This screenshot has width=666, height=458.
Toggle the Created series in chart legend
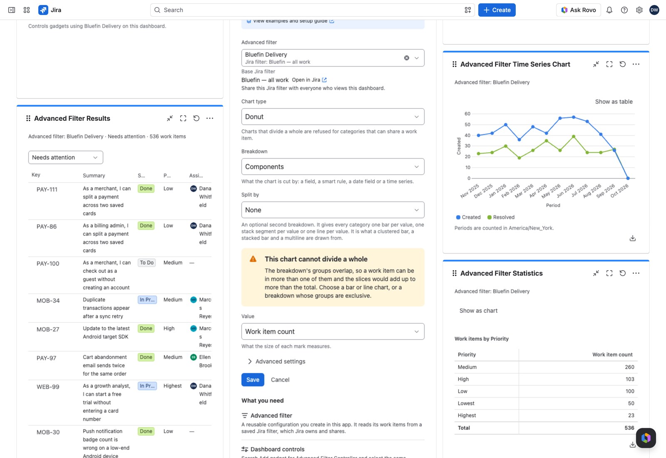click(468, 217)
